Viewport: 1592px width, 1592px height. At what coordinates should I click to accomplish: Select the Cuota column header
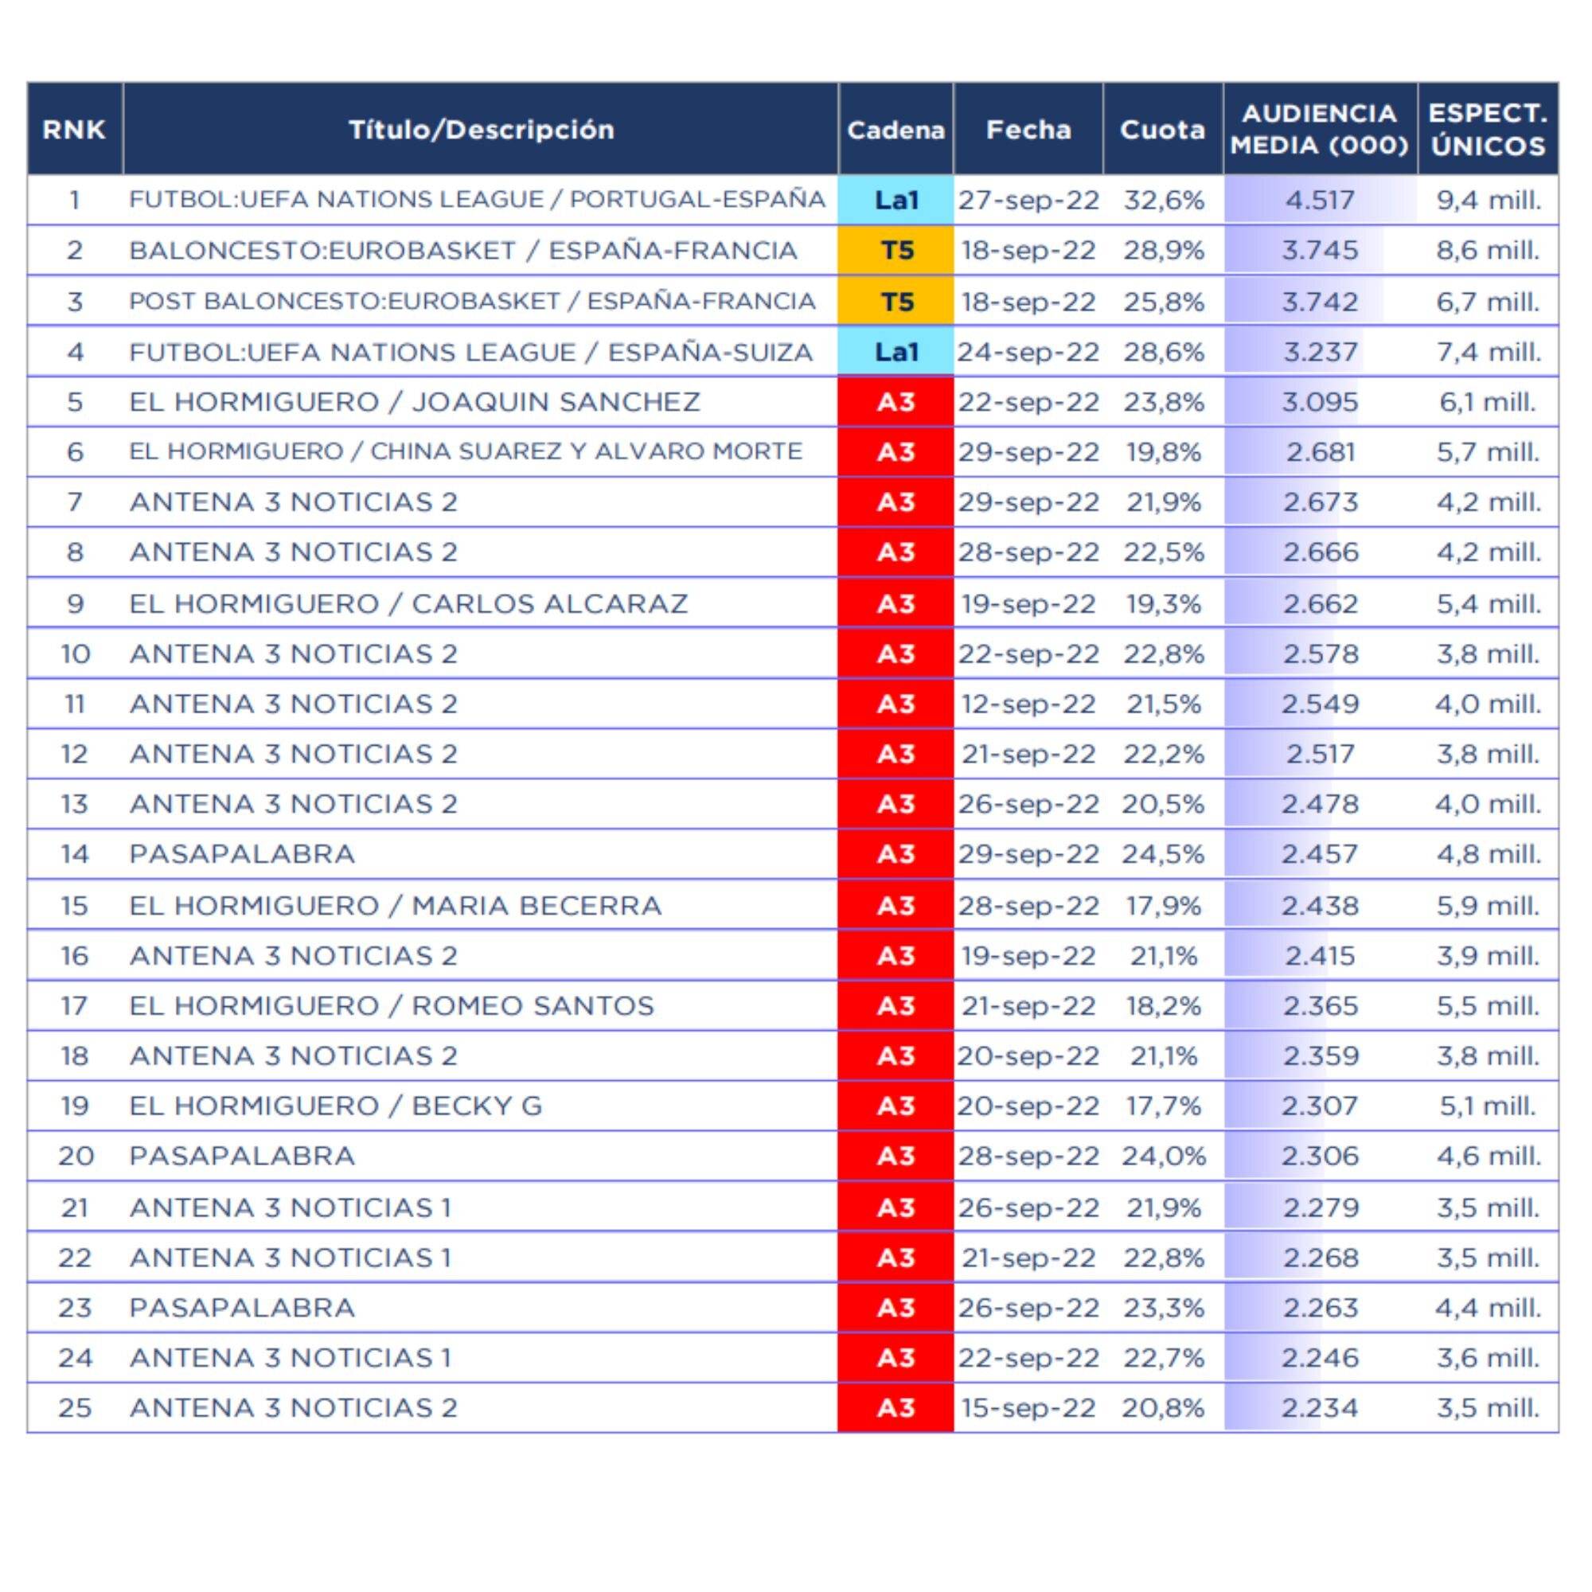click(x=1162, y=130)
